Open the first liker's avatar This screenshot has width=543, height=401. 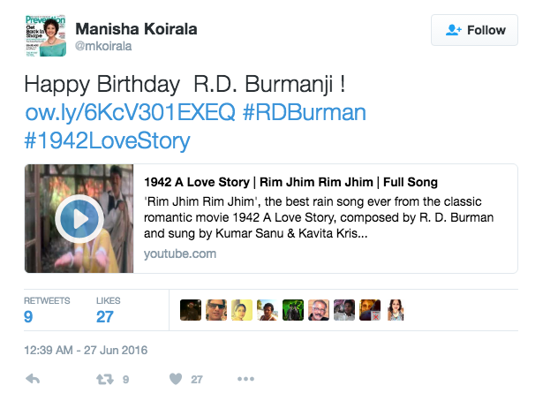[x=190, y=309]
